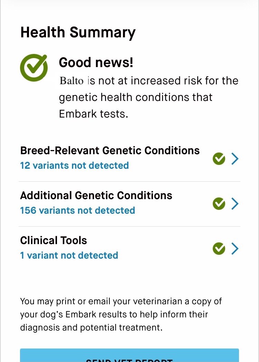Image resolution: width=259 pixels, height=362 pixels.
Task: Select Breed-Relevant Genetic Conditions heading
Action: click(x=110, y=150)
